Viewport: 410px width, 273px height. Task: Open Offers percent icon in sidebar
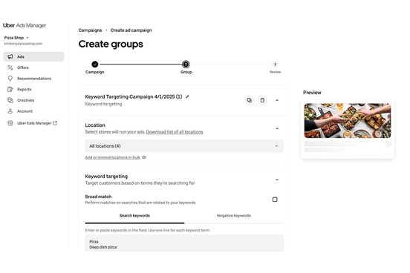coord(10,68)
